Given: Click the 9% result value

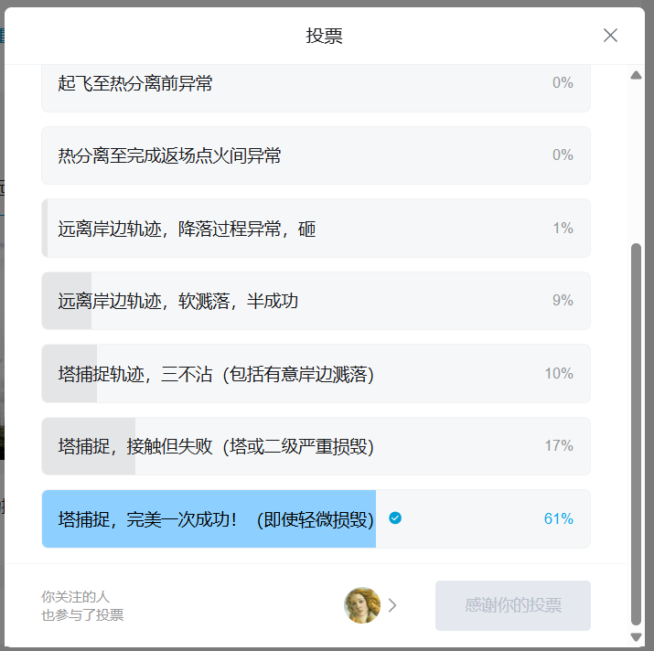Looking at the screenshot, I should (x=563, y=300).
